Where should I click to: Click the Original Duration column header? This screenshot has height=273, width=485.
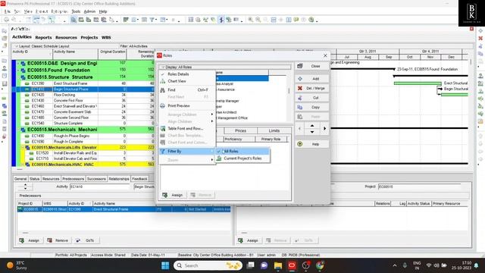[112, 54]
